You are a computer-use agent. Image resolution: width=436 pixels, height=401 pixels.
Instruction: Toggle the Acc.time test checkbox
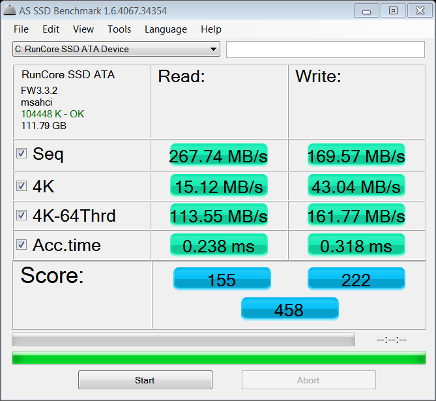click(22, 245)
